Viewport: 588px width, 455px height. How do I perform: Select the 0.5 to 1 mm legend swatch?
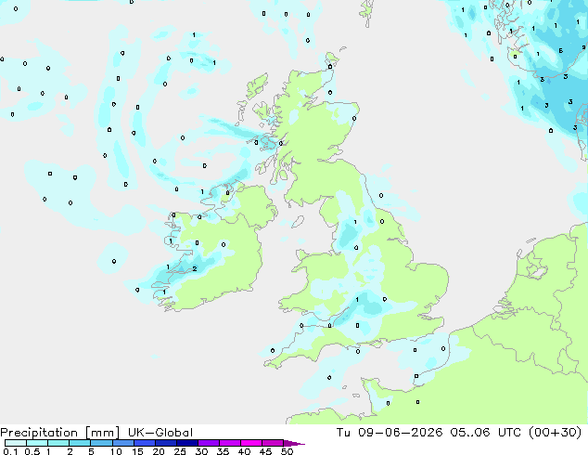tap(37, 443)
